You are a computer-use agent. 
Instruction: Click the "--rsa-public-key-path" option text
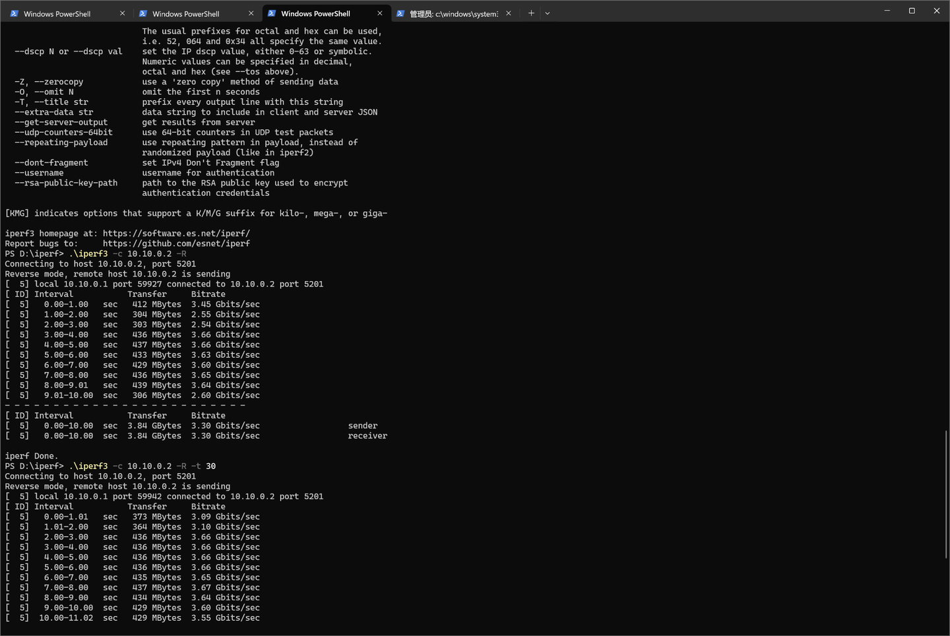click(x=66, y=183)
